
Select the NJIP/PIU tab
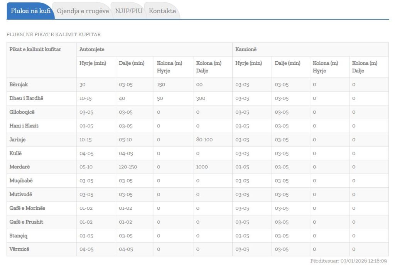pyautogui.click(x=128, y=11)
